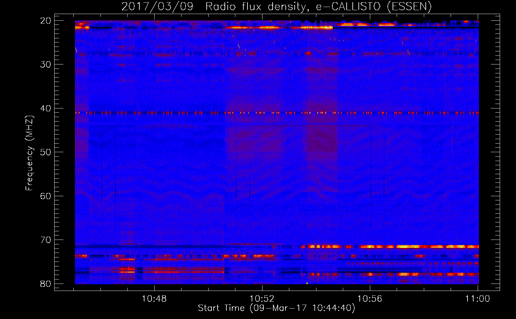
Task: Click the 10:52 time tick label
Action: [x=262, y=299]
